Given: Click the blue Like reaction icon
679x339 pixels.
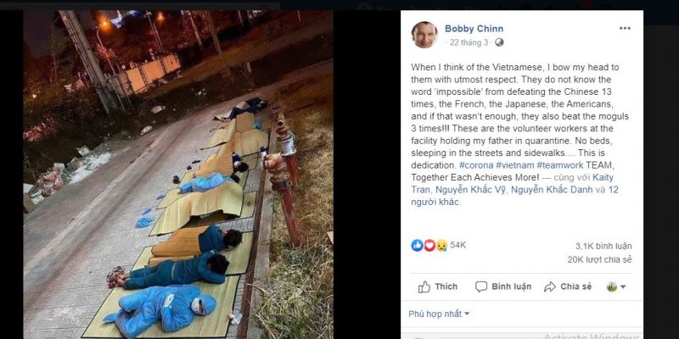Looking at the screenshot, I should click(x=417, y=245).
